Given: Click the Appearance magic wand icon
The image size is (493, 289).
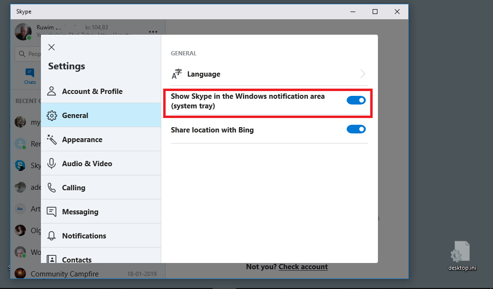Looking at the screenshot, I should coord(52,139).
